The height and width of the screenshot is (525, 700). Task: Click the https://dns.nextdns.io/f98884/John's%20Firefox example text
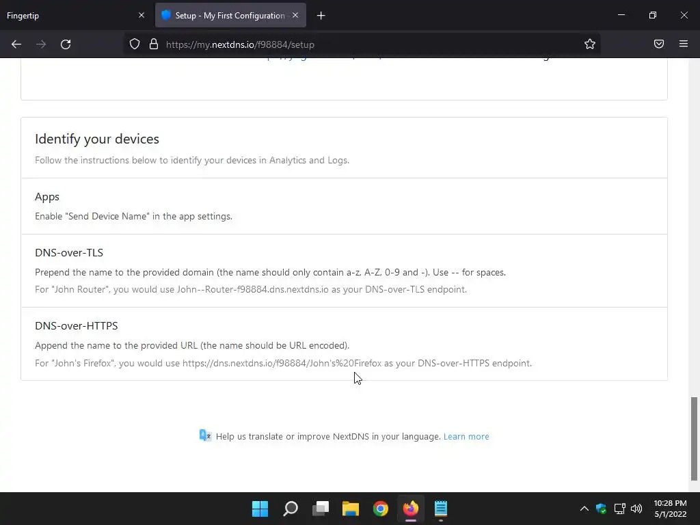click(x=282, y=364)
